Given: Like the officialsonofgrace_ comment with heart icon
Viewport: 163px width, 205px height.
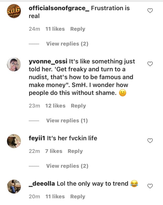Looking at the screenshot, I should 150,10.
